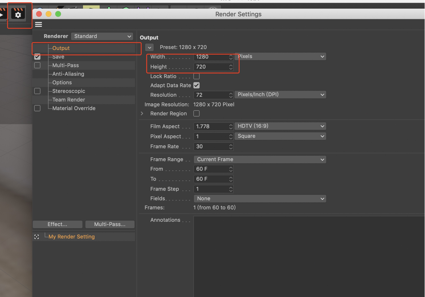Open the Fields dropdown set to None
The image size is (425, 297).
coord(260,198)
